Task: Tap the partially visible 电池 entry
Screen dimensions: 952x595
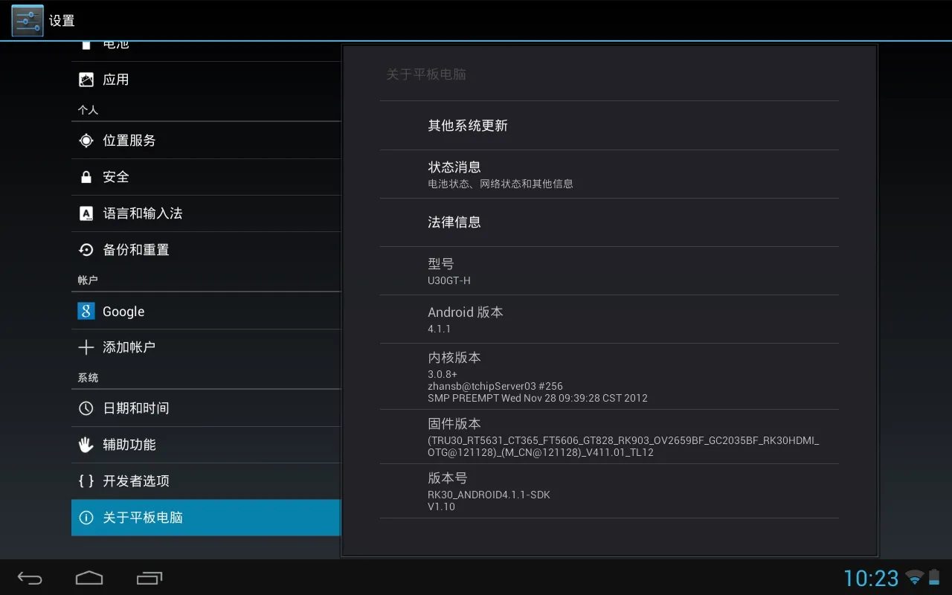Action: pyautogui.click(x=206, y=51)
